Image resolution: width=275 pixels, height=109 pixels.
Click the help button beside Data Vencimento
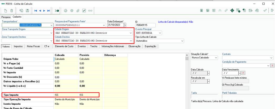(x=243, y=73)
